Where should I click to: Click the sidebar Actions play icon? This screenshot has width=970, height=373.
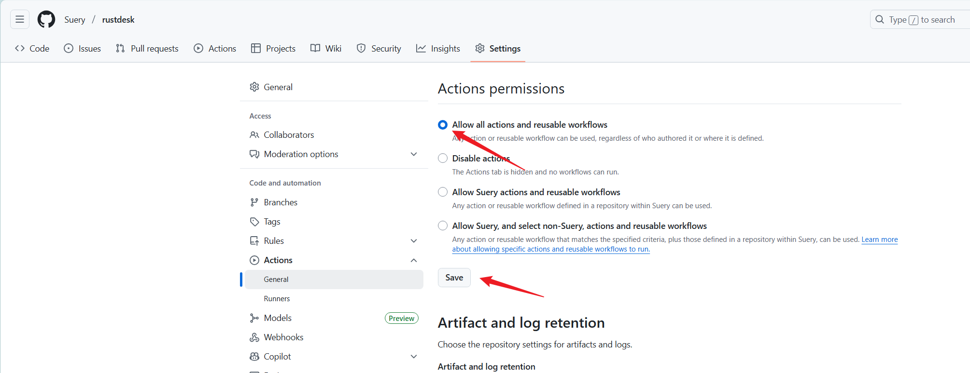[254, 260]
